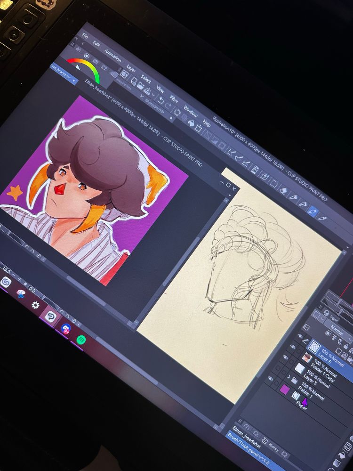This screenshot has width=353, height=471.
Task: Click the Fill bucket command icon
Action: (191, 123)
